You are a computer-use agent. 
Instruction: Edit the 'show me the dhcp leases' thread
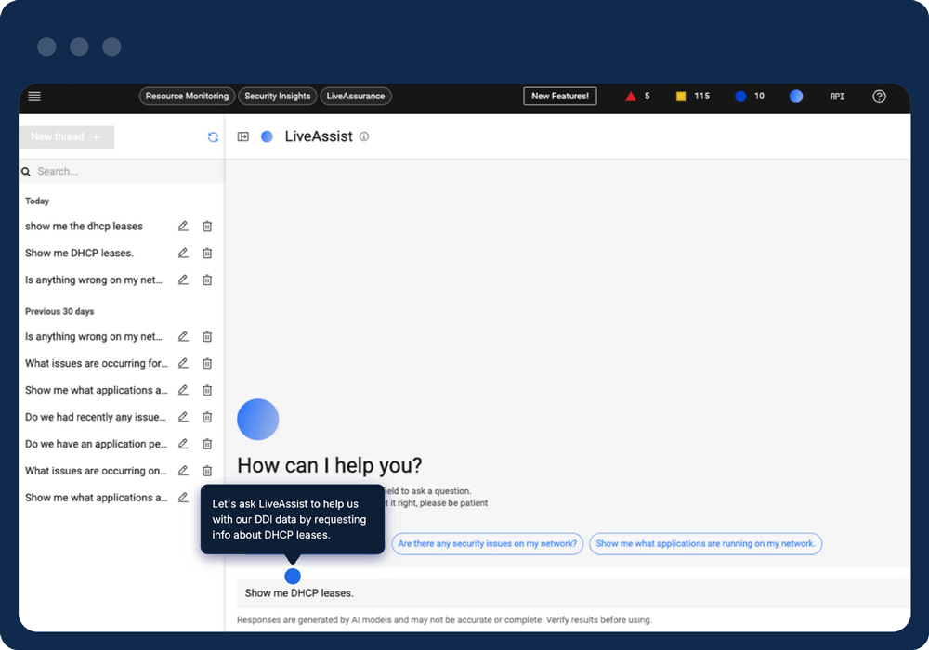click(183, 227)
